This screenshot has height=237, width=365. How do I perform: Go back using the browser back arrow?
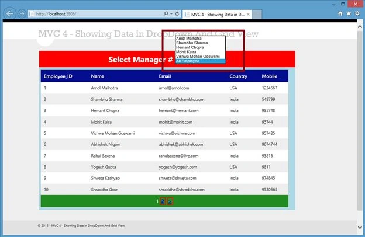coord(9,13)
